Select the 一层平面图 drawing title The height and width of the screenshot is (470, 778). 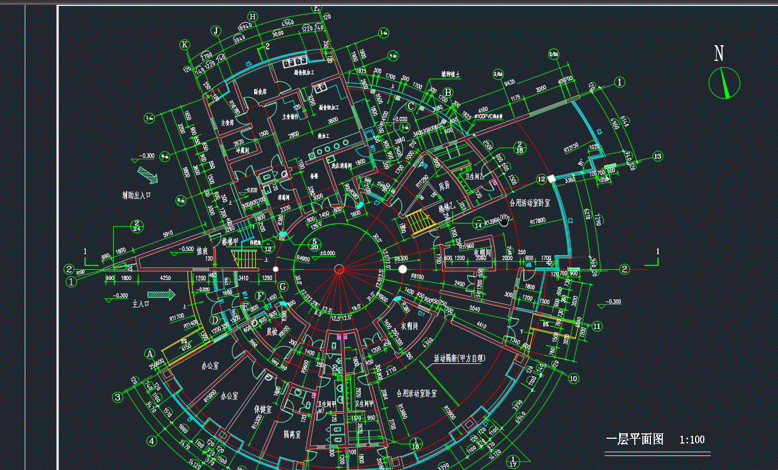634,439
